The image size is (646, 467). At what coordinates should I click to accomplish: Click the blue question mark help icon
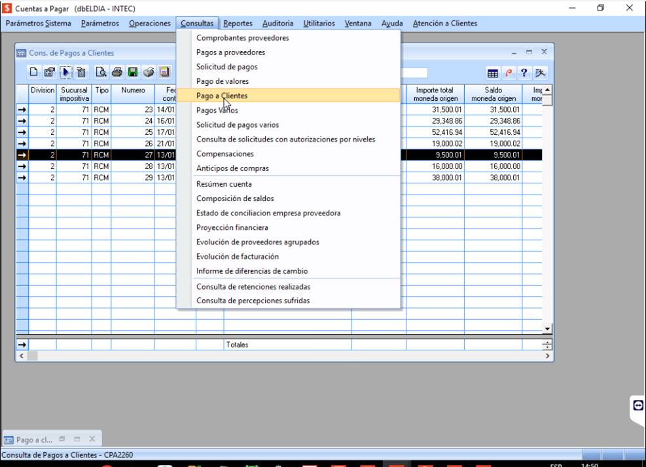524,73
